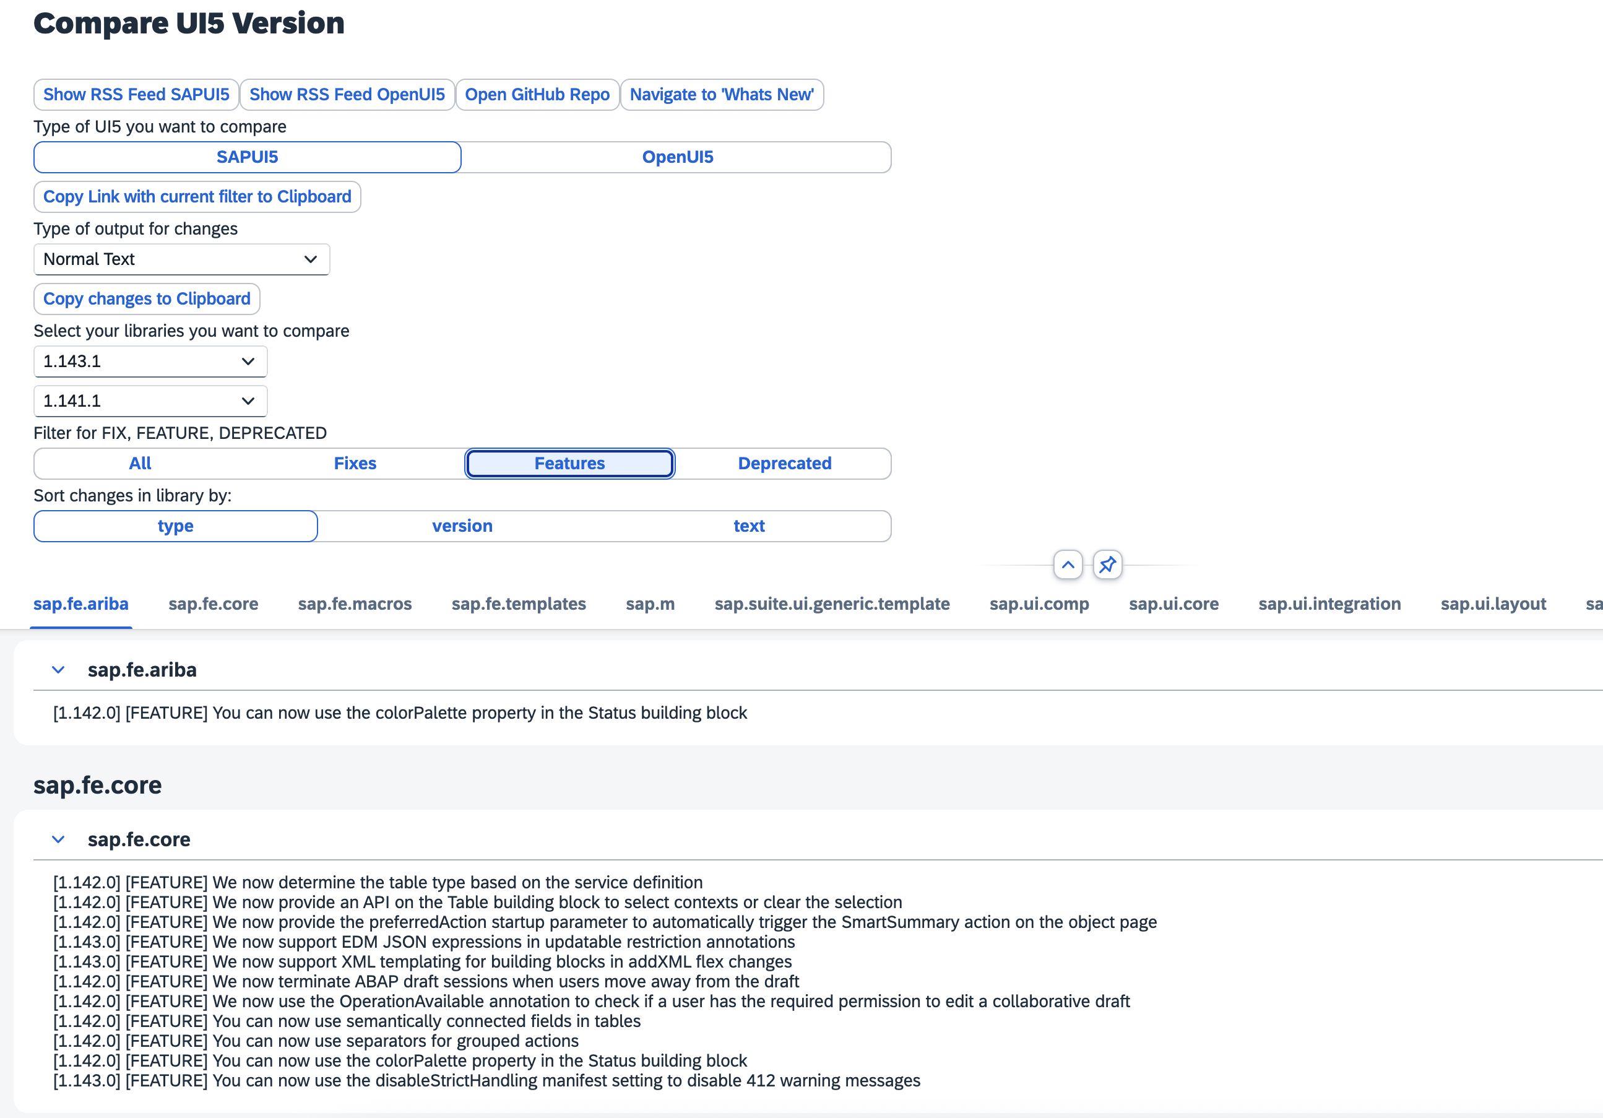This screenshot has width=1603, height=1118.
Task: Click 'Copy Link with current filter to Clipboard'
Action: (197, 196)
